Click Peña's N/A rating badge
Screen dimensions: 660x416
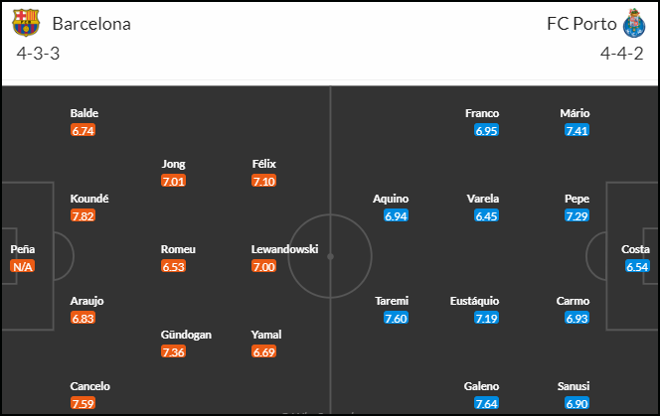pos(22,267)
